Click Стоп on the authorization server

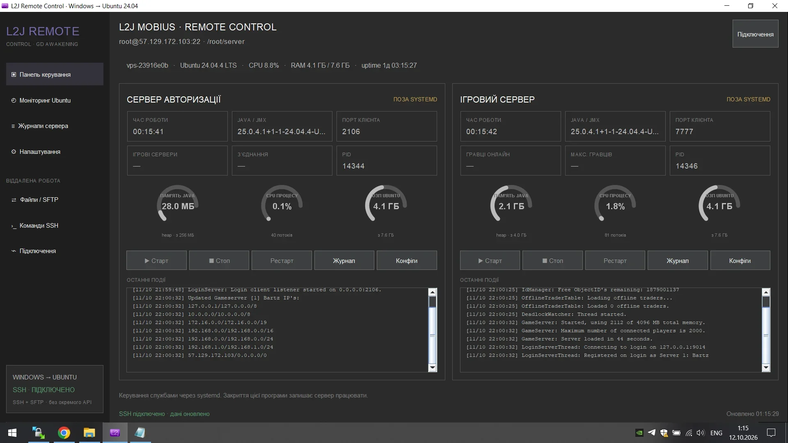point(219,260)
